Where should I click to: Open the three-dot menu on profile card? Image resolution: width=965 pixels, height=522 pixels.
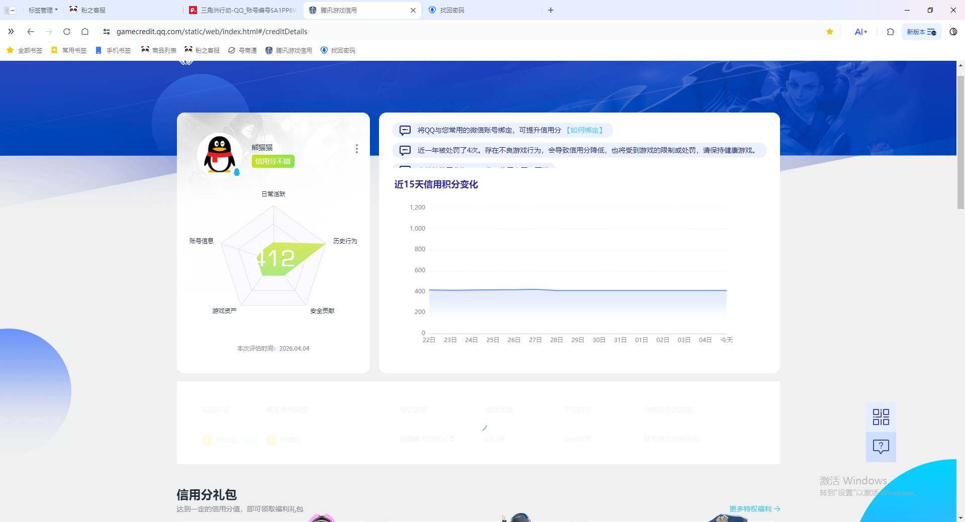point(357,149)
